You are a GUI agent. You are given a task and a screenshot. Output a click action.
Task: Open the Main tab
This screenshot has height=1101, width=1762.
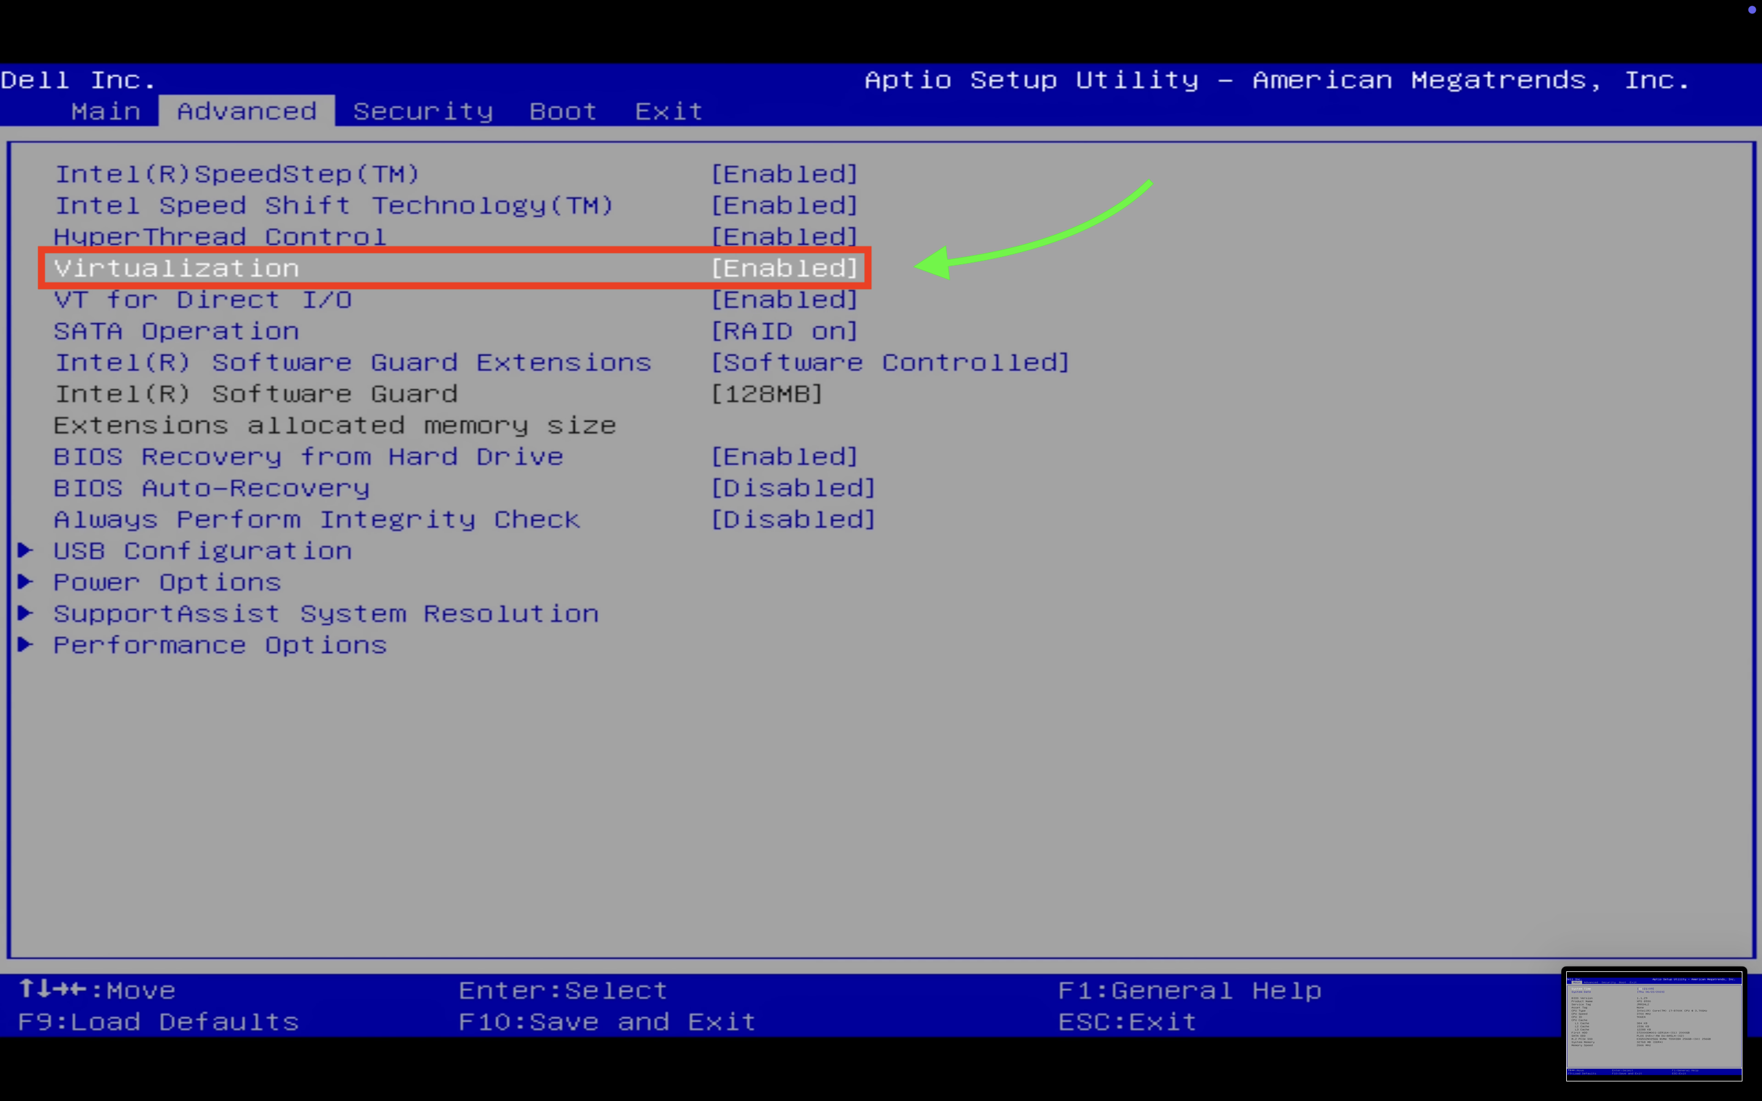pos(106,111)
